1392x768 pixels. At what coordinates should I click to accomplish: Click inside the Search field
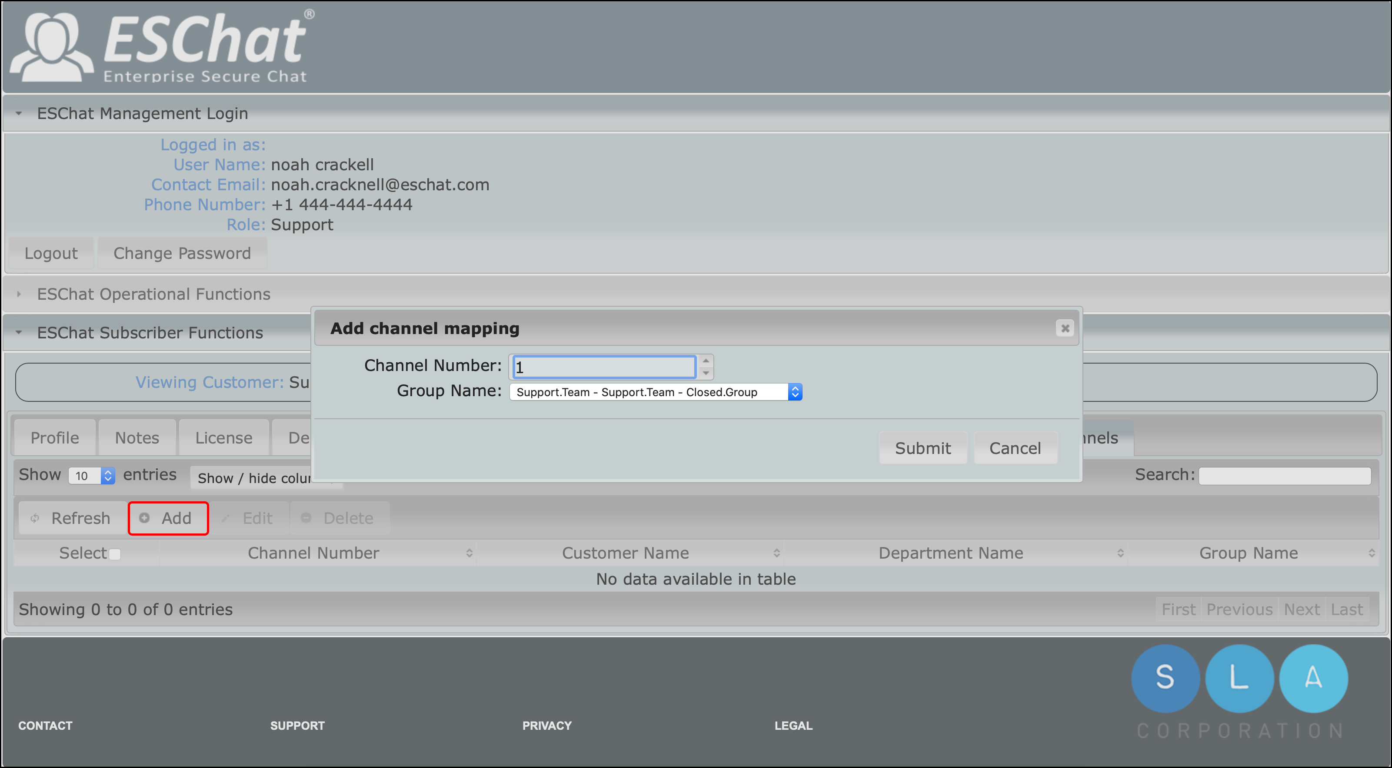click(1284, 475)
